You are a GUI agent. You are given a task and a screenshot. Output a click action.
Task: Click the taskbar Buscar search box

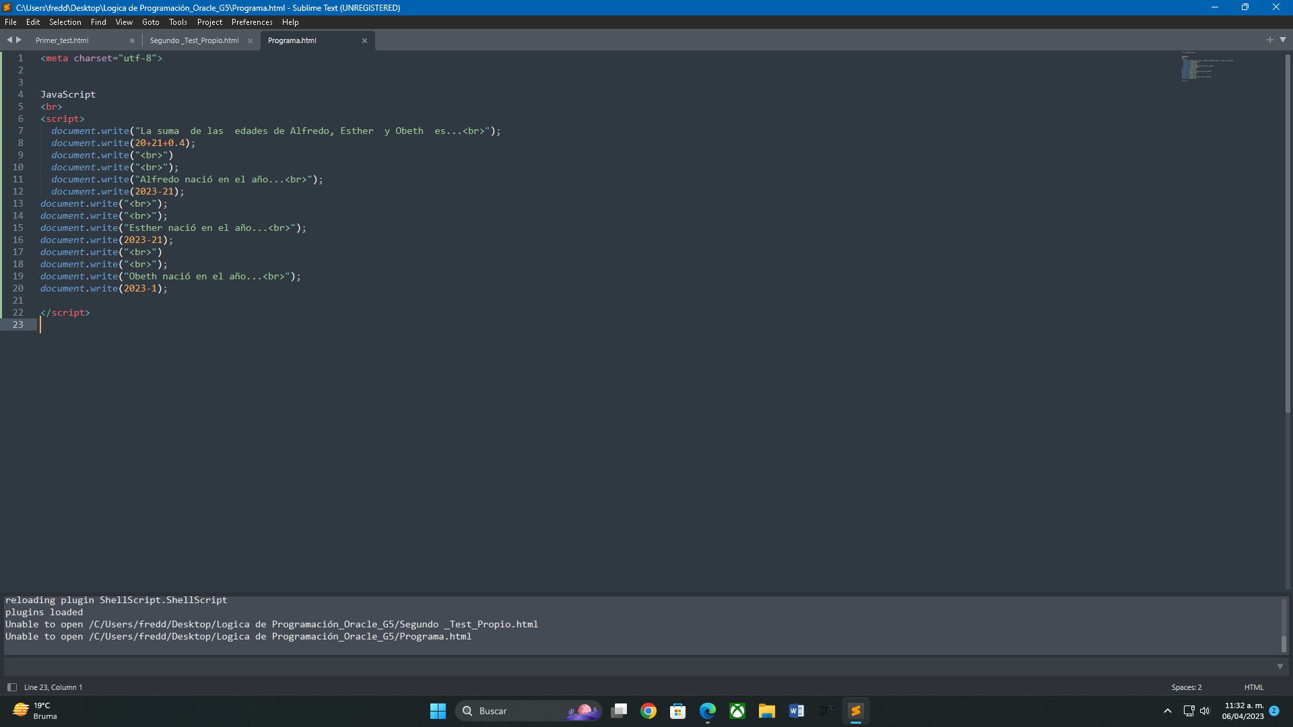(529, 711)
